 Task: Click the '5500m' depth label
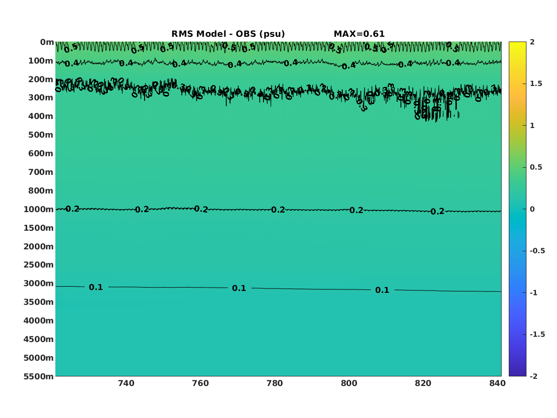38,376
